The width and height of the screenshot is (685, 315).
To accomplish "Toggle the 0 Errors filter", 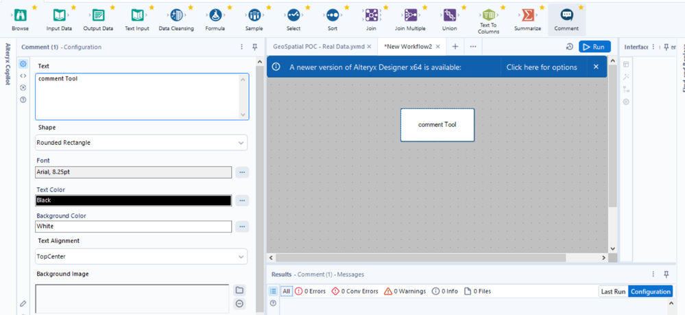I will pos(310,292).
